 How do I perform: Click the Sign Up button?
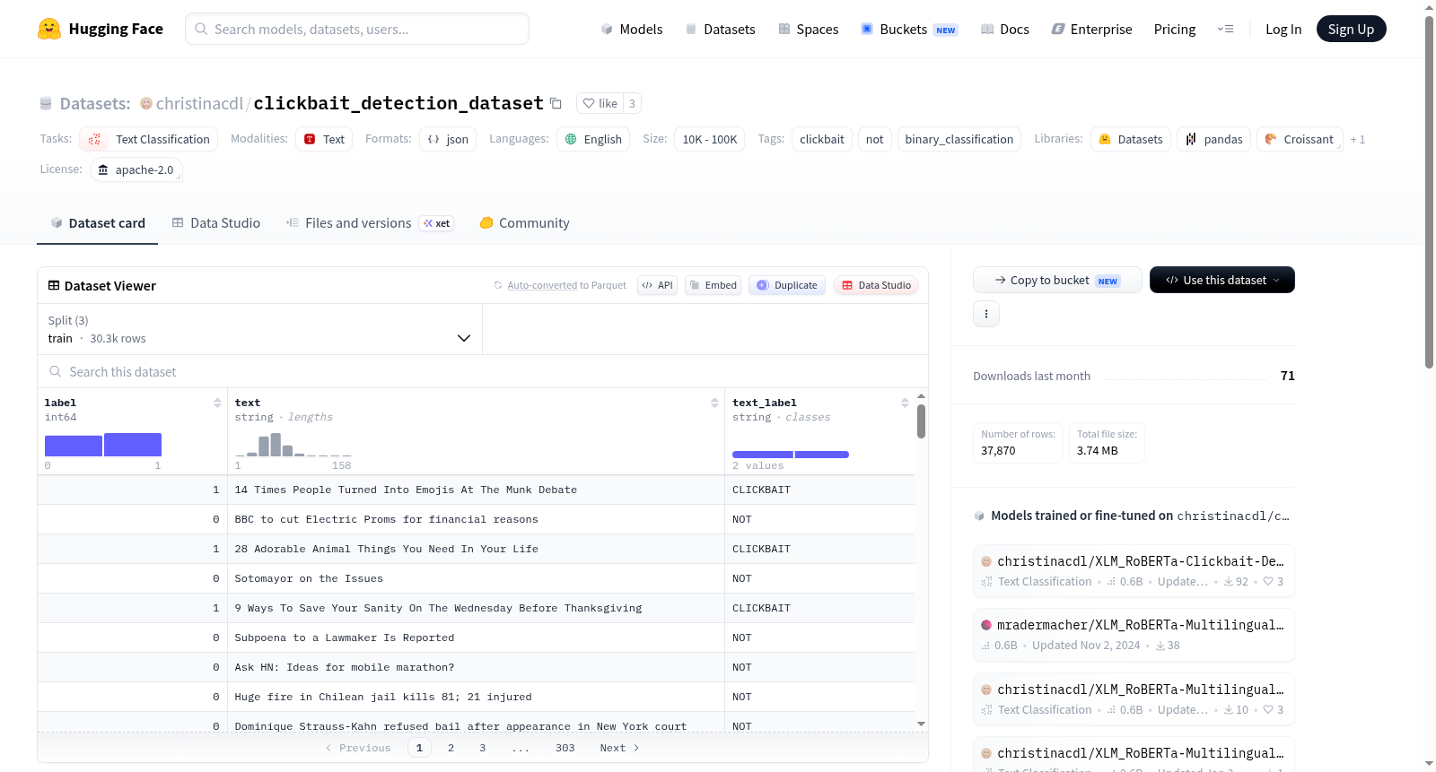click(x=1351, y=29)
